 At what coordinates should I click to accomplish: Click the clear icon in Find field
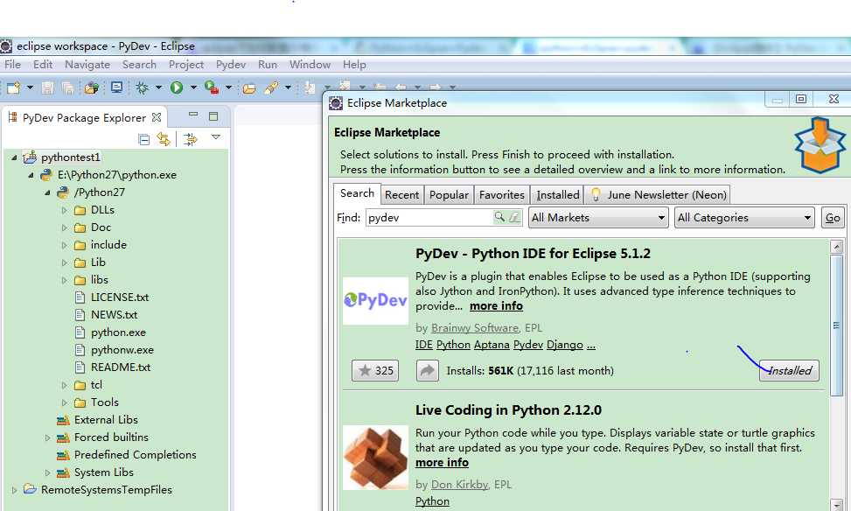pos(514,218)
